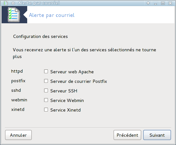The height and width of the screenshot is (145, 176).
Task: Tick the Serveur SSH checkbox
Action: [x=46, y=91]
